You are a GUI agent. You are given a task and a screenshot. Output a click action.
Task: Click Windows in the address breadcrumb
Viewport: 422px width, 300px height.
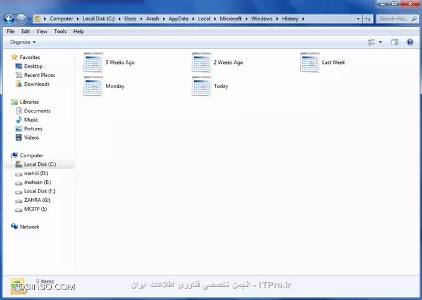coord(261,19)
